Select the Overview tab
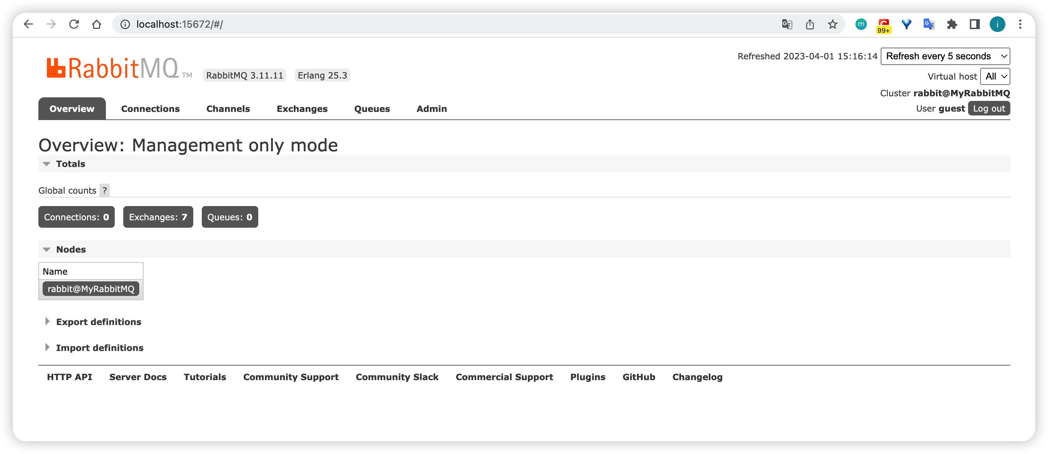This screenshot has height=454, width=1048. point(72,109)
